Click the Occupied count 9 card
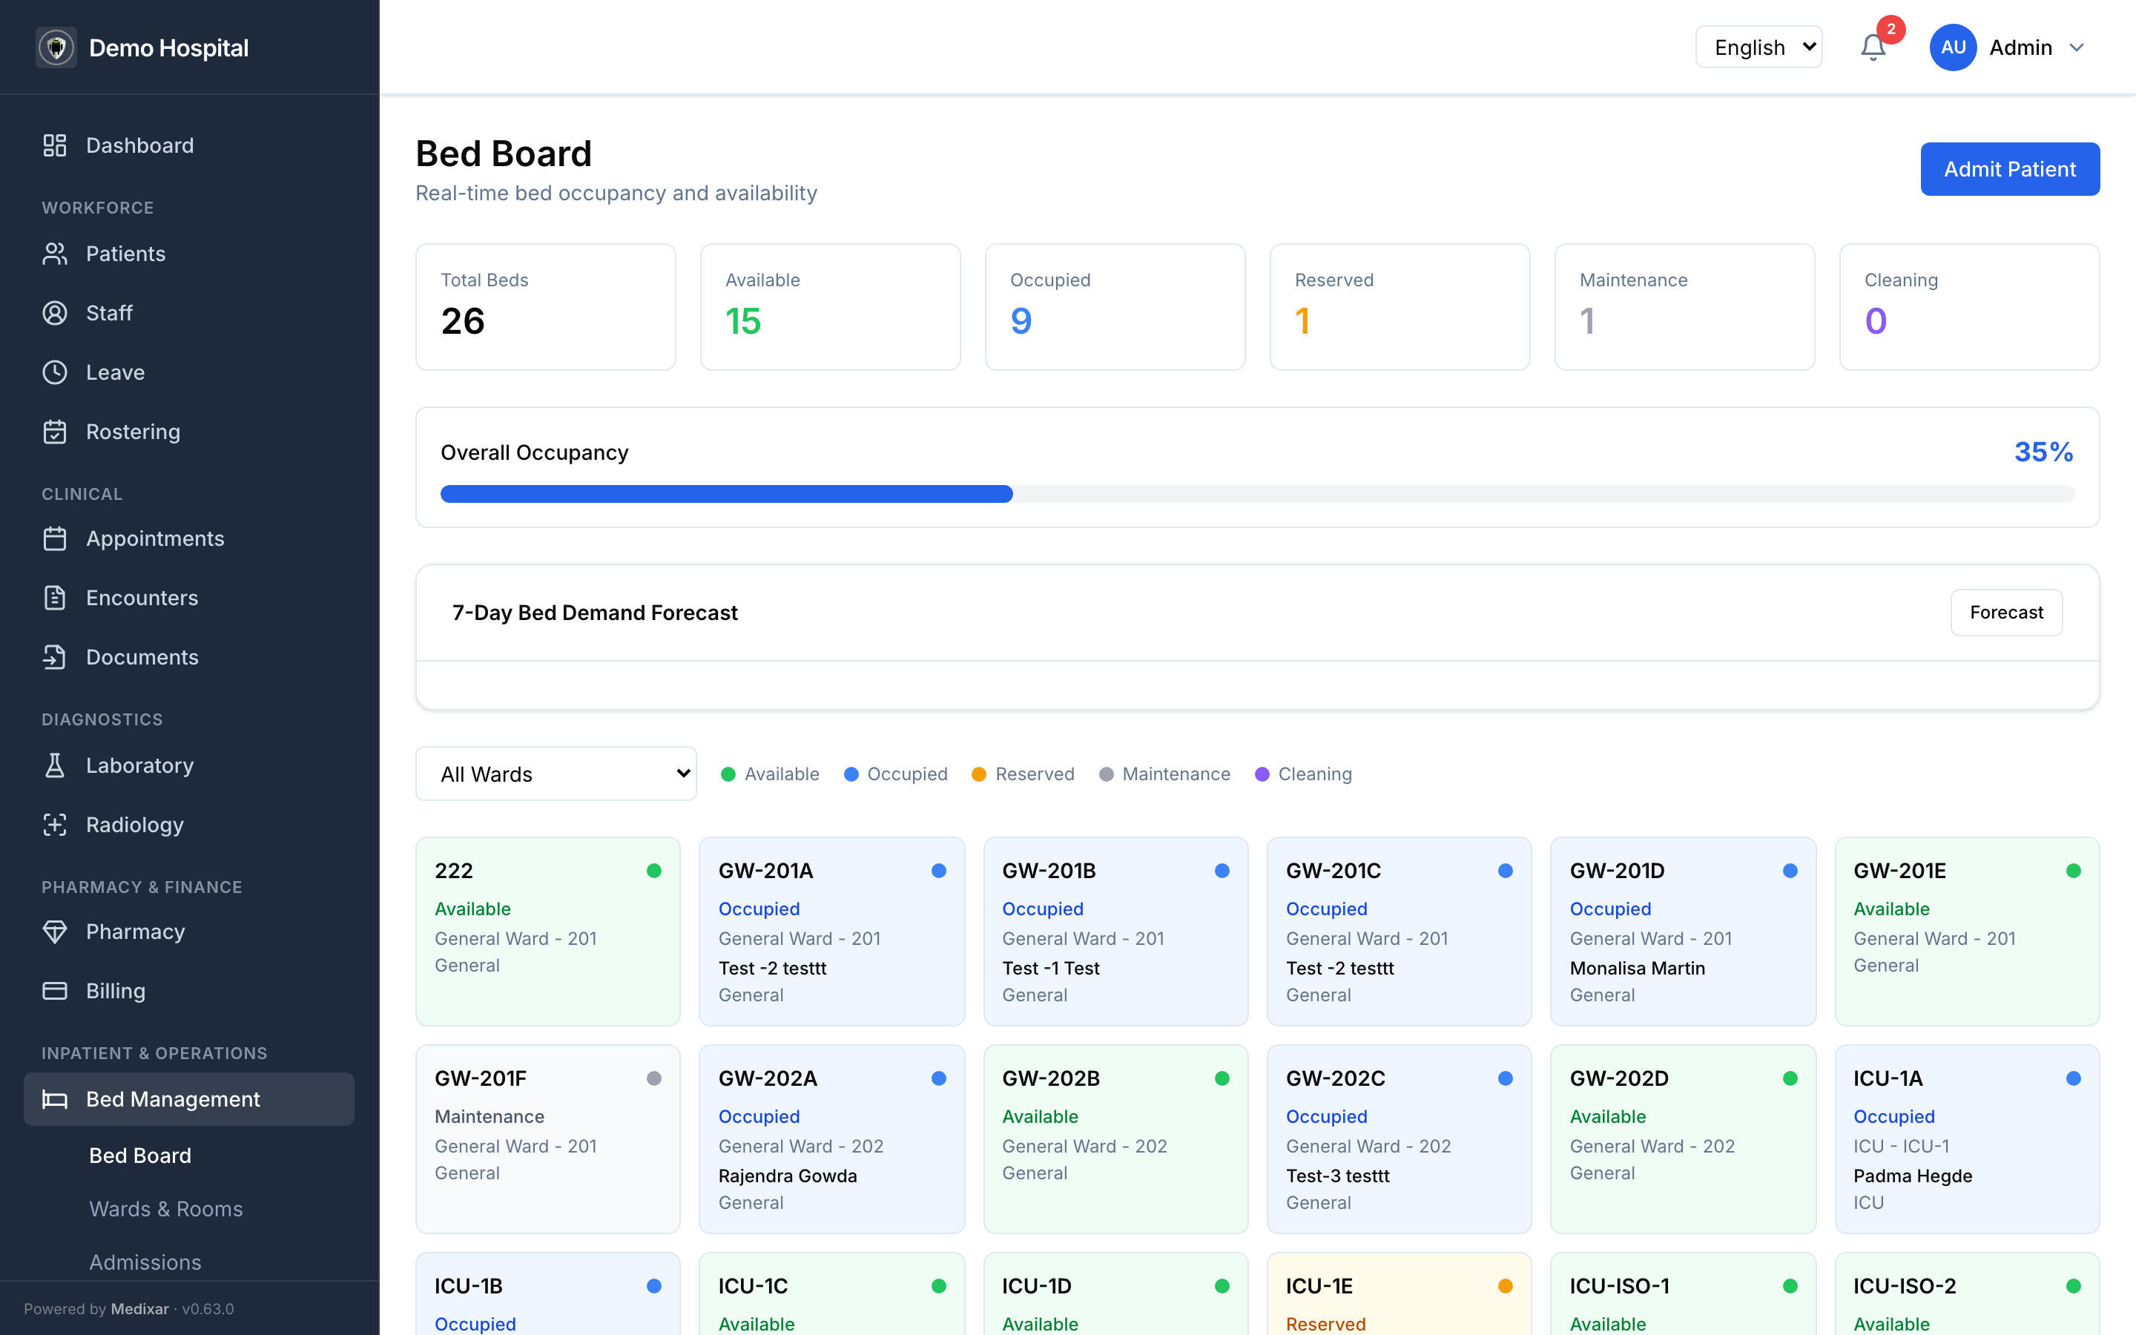Screen dimensions: 2136x1335 1115,307
